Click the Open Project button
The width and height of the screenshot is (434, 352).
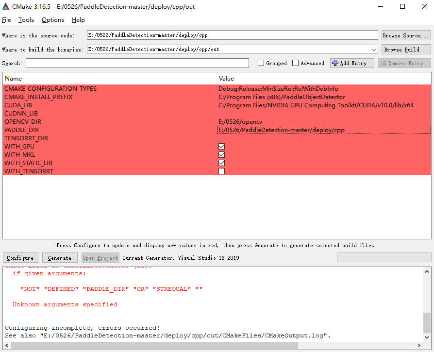[x=100, y=258]
